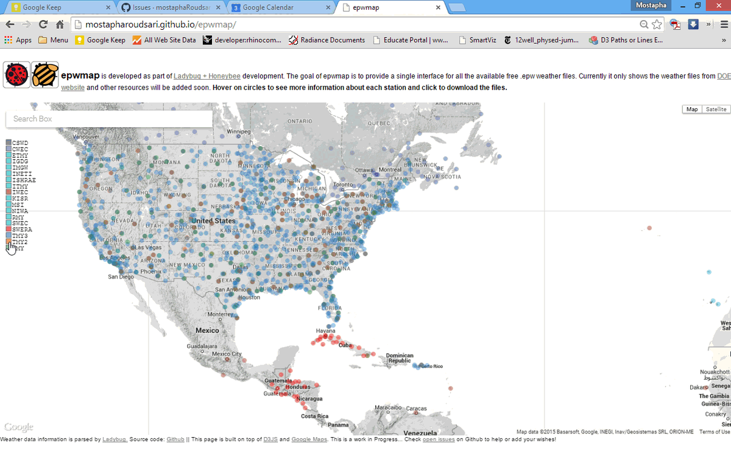This screenshot has height=456, width=731.
Task: Click the ETMY legend label
Action: (20, 155)
